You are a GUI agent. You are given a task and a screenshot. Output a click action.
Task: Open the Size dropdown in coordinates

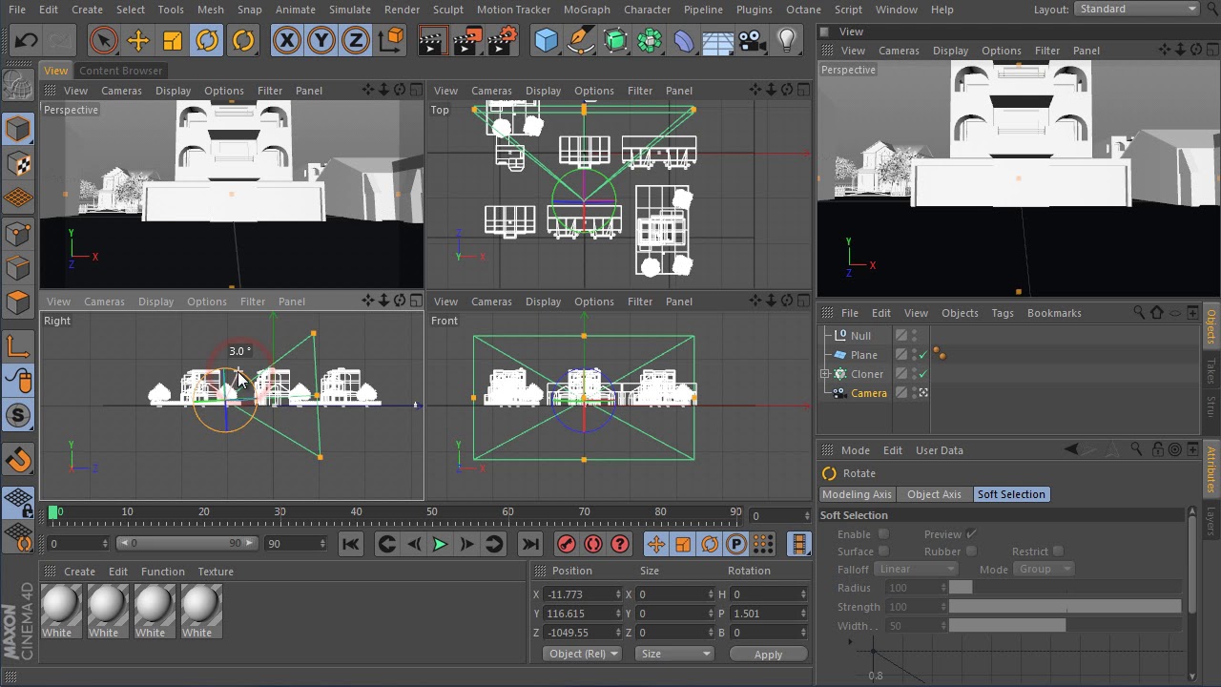[674, 654]
